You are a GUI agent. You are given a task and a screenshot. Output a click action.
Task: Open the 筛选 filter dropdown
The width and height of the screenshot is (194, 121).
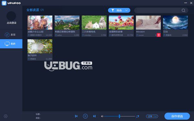point(119,10)
